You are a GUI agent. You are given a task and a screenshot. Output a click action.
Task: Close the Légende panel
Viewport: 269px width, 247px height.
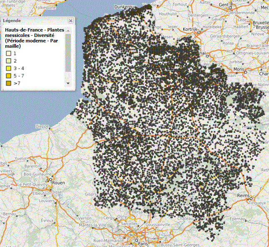[x=71, y=20]
